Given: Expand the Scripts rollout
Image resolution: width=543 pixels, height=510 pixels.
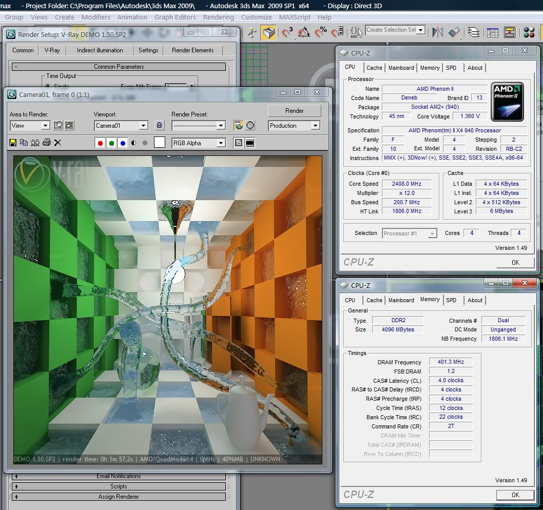Looking at the screenshot, I should (119, 486).
